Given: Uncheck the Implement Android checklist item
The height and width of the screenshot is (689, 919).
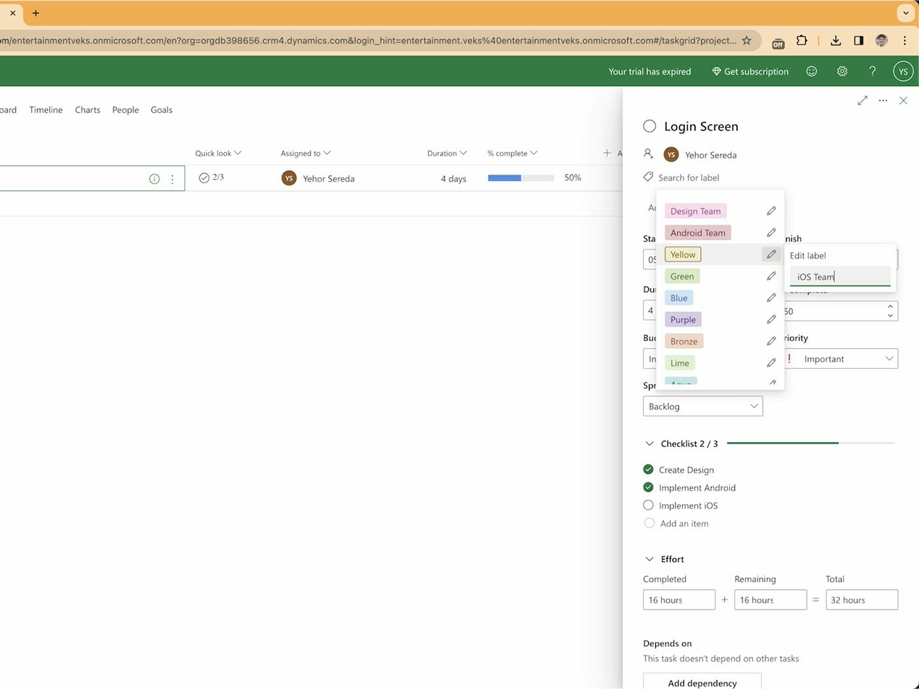Looking at the screenshot, I should point(649,487).
